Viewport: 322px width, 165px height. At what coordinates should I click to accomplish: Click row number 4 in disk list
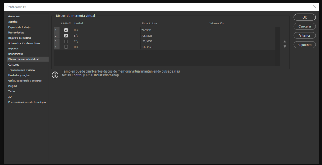(57, 47)
